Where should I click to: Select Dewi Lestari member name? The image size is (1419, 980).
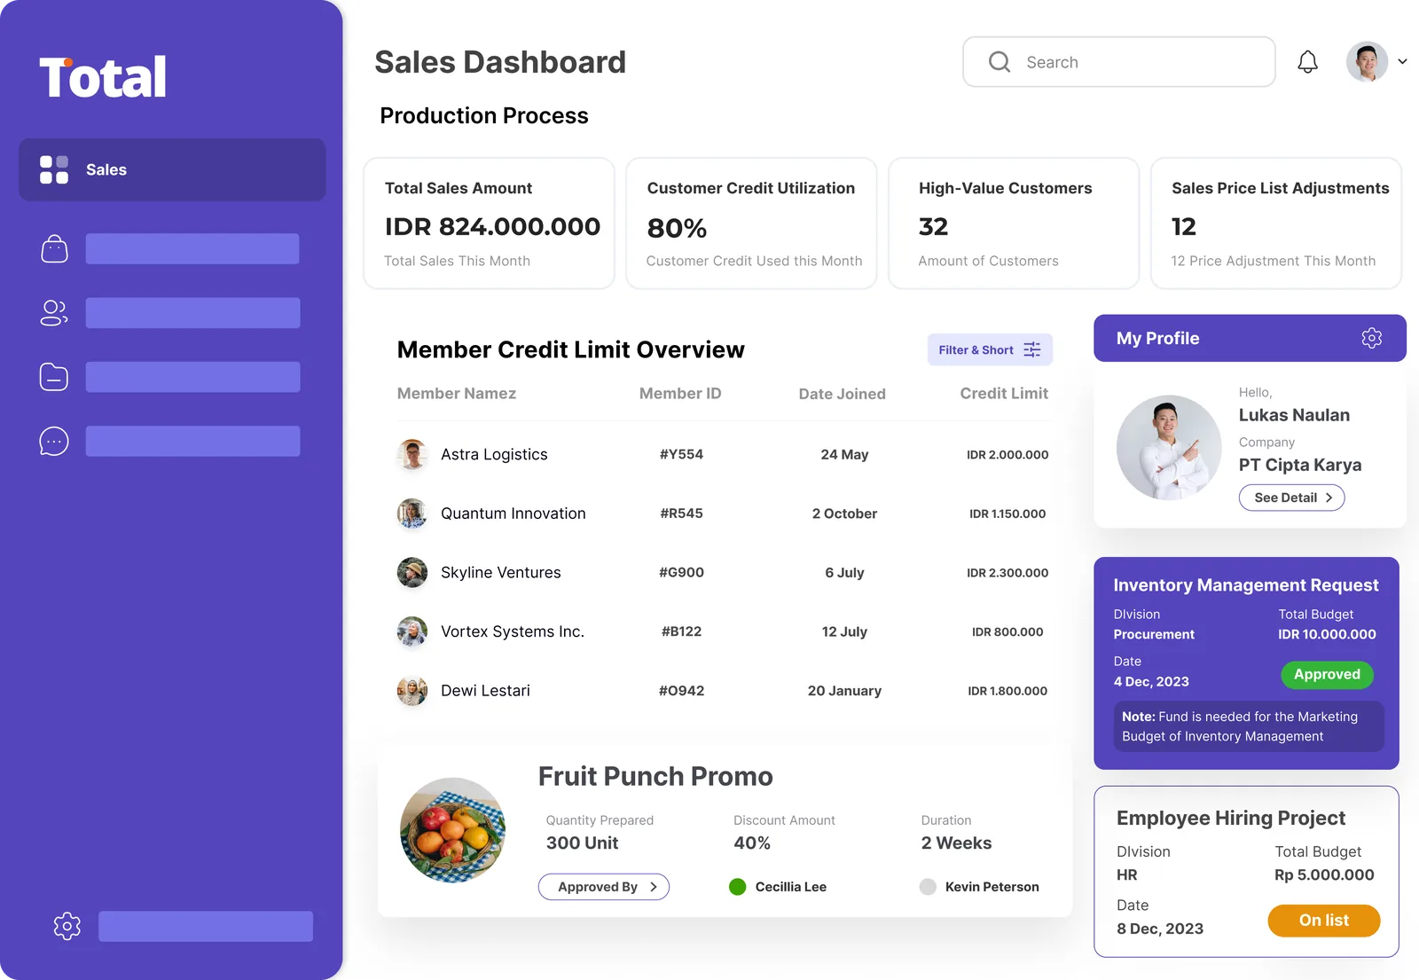485,691
